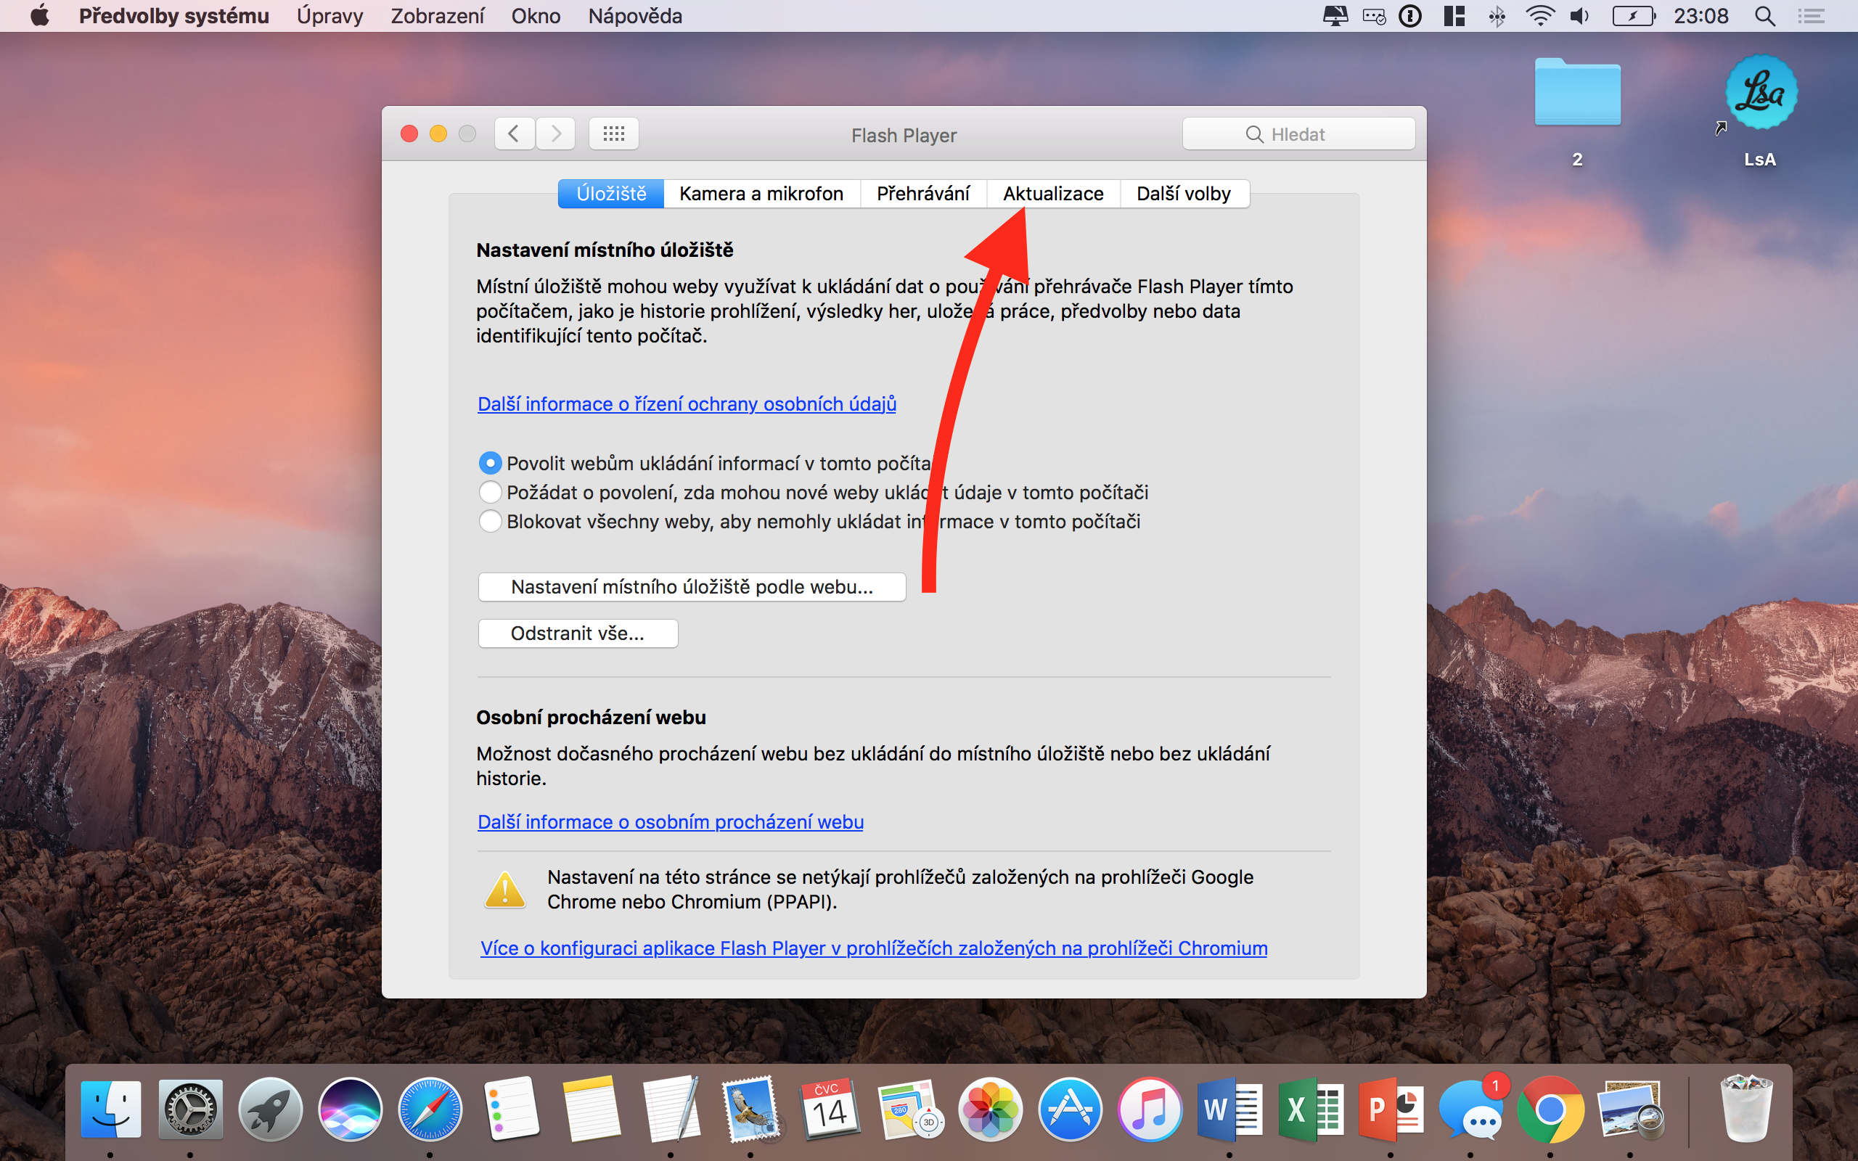Launch Siri from the dock

click(350, 1109)
